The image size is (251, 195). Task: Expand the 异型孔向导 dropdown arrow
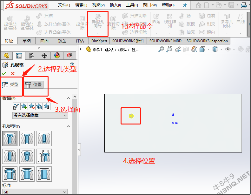pos(98,33)
